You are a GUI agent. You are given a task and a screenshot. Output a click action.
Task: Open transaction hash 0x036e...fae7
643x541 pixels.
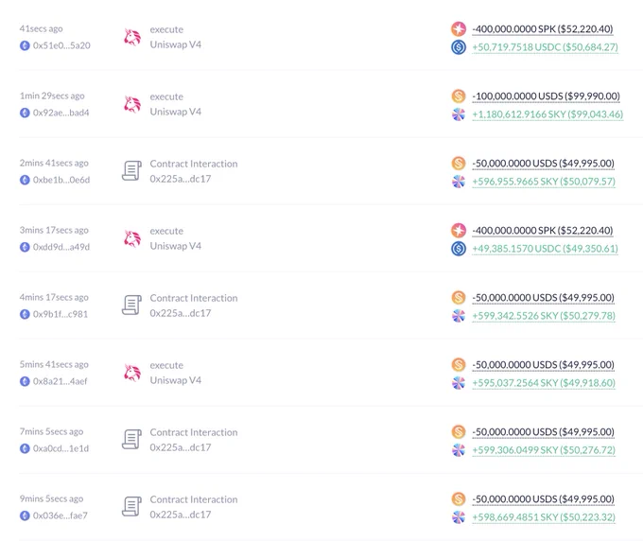[x=61, y=516]
